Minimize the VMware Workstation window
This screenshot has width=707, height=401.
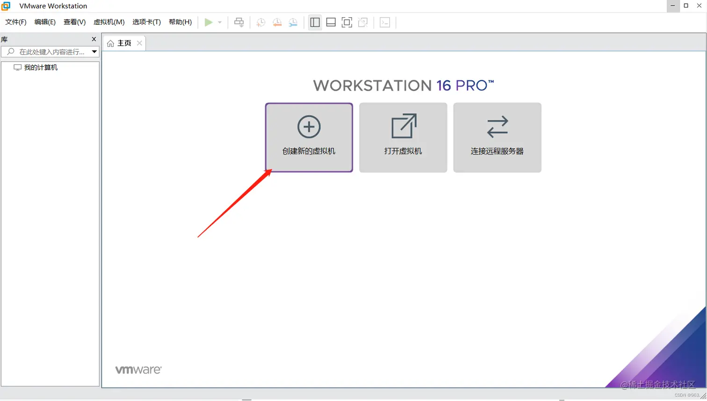click(673, 6)
